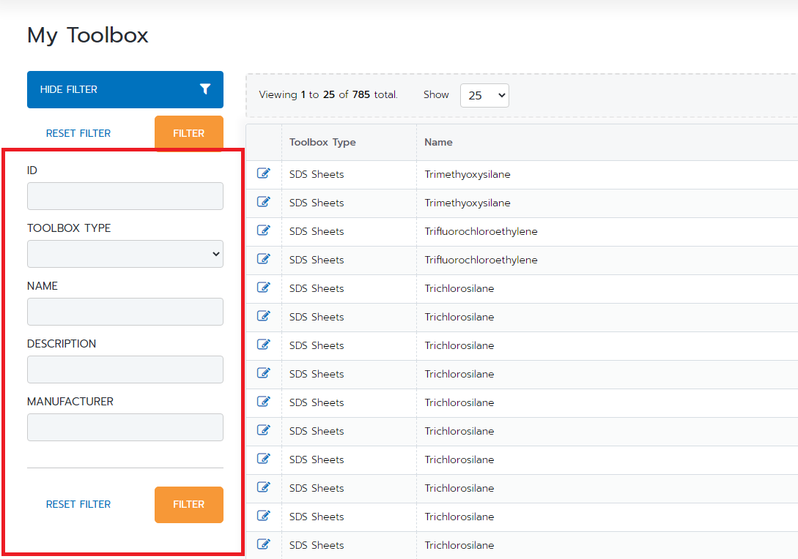Apply filters with the upper FILTER button
The height and width of the screenshot is (559, 798).
(189, 133)
